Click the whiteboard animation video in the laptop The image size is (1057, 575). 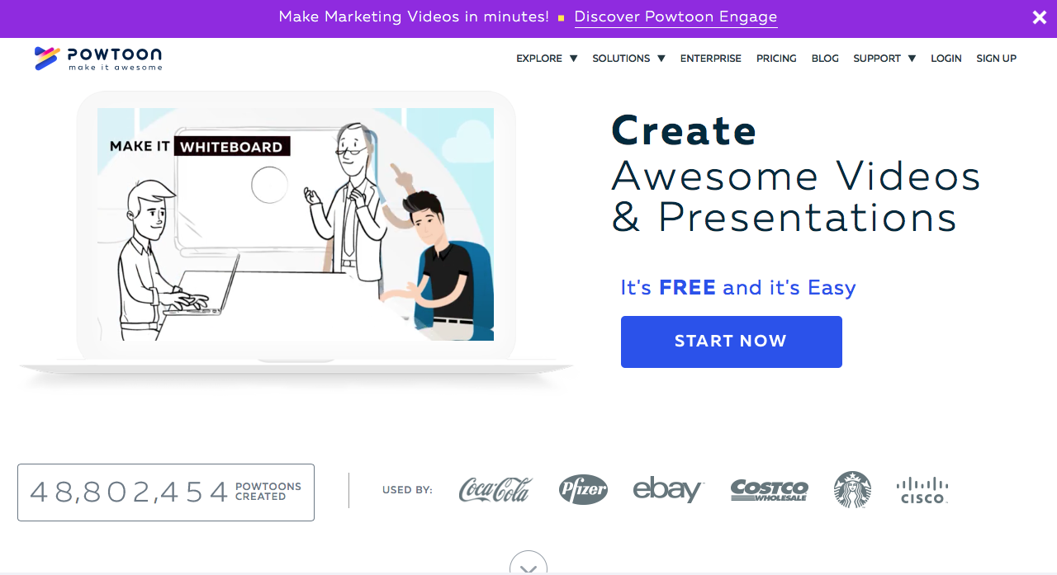coord(296,224)
